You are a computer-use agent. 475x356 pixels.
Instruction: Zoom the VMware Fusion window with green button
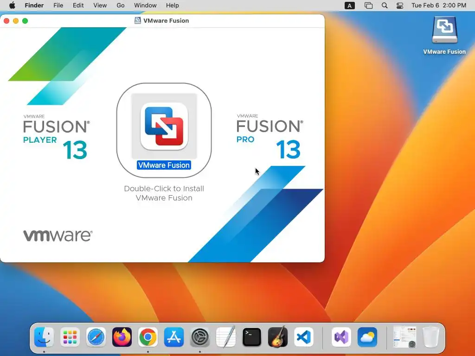[x=25, y=20]
